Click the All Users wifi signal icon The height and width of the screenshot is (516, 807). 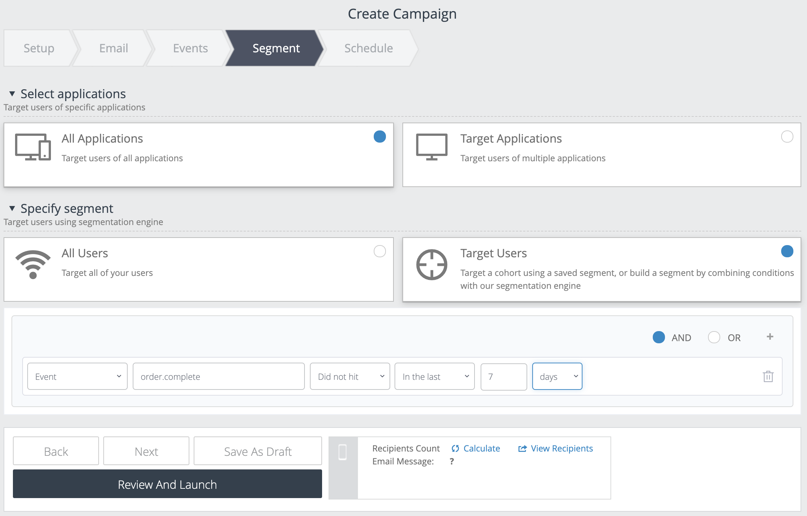pos(33,264)
